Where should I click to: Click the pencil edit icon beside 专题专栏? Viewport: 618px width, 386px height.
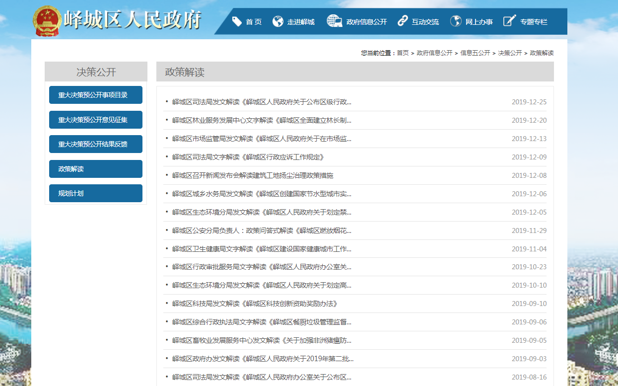point(509,21)
